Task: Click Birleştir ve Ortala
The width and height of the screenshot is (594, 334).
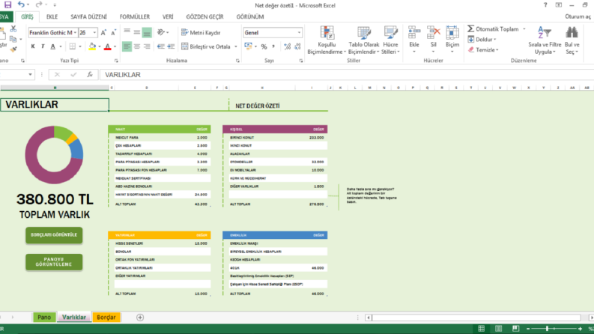Action: pos(206,46)
